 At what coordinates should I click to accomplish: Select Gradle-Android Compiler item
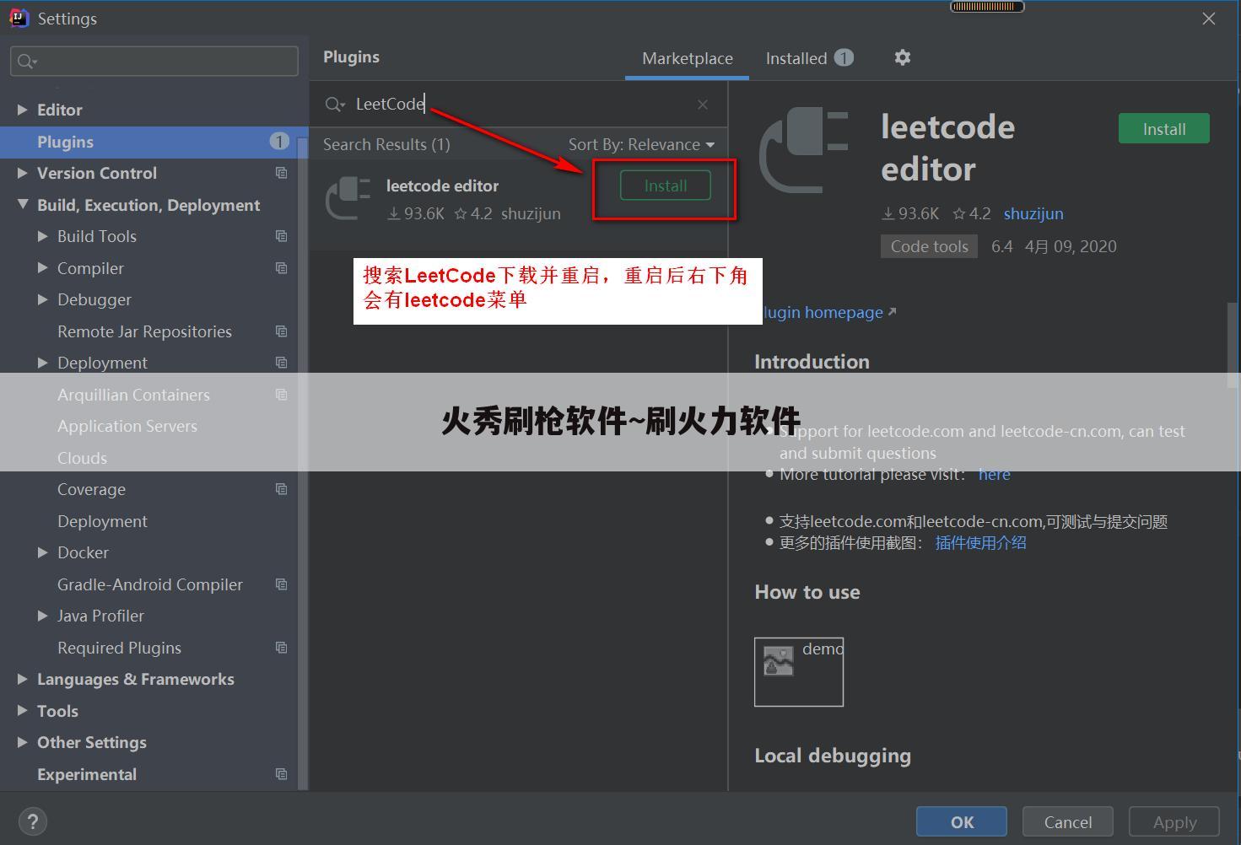(x=149, y=584)
